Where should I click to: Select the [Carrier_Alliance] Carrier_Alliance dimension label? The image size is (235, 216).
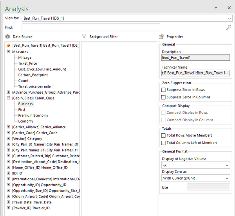pos(39,127)
